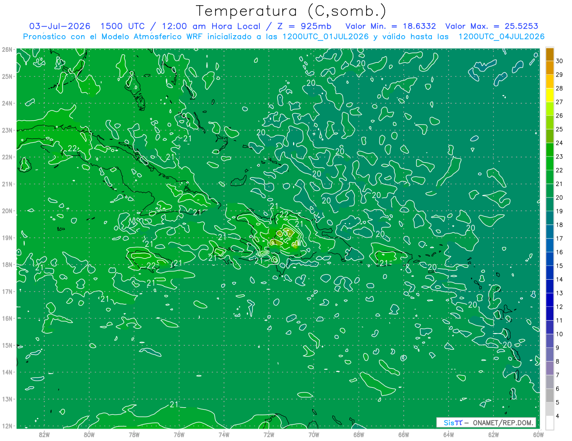Click latitude label '13N'
This screenshot has width=572, height=441.
[7, 399]
